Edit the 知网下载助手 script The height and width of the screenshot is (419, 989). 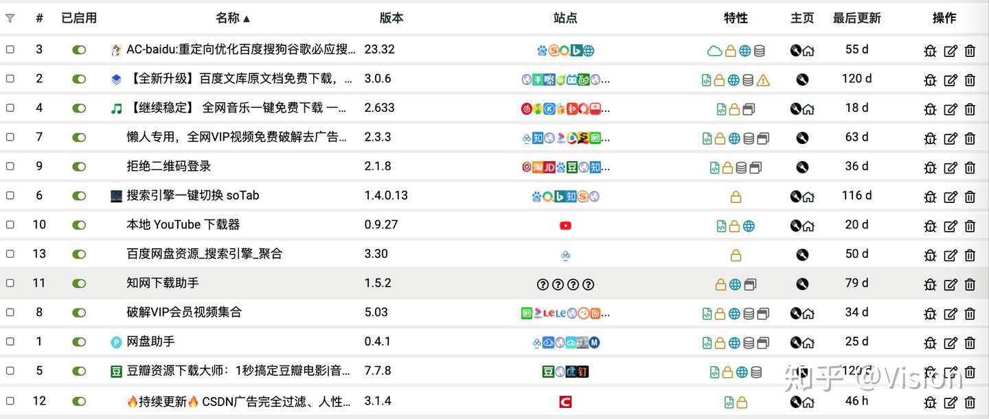[x=951, y=284]
